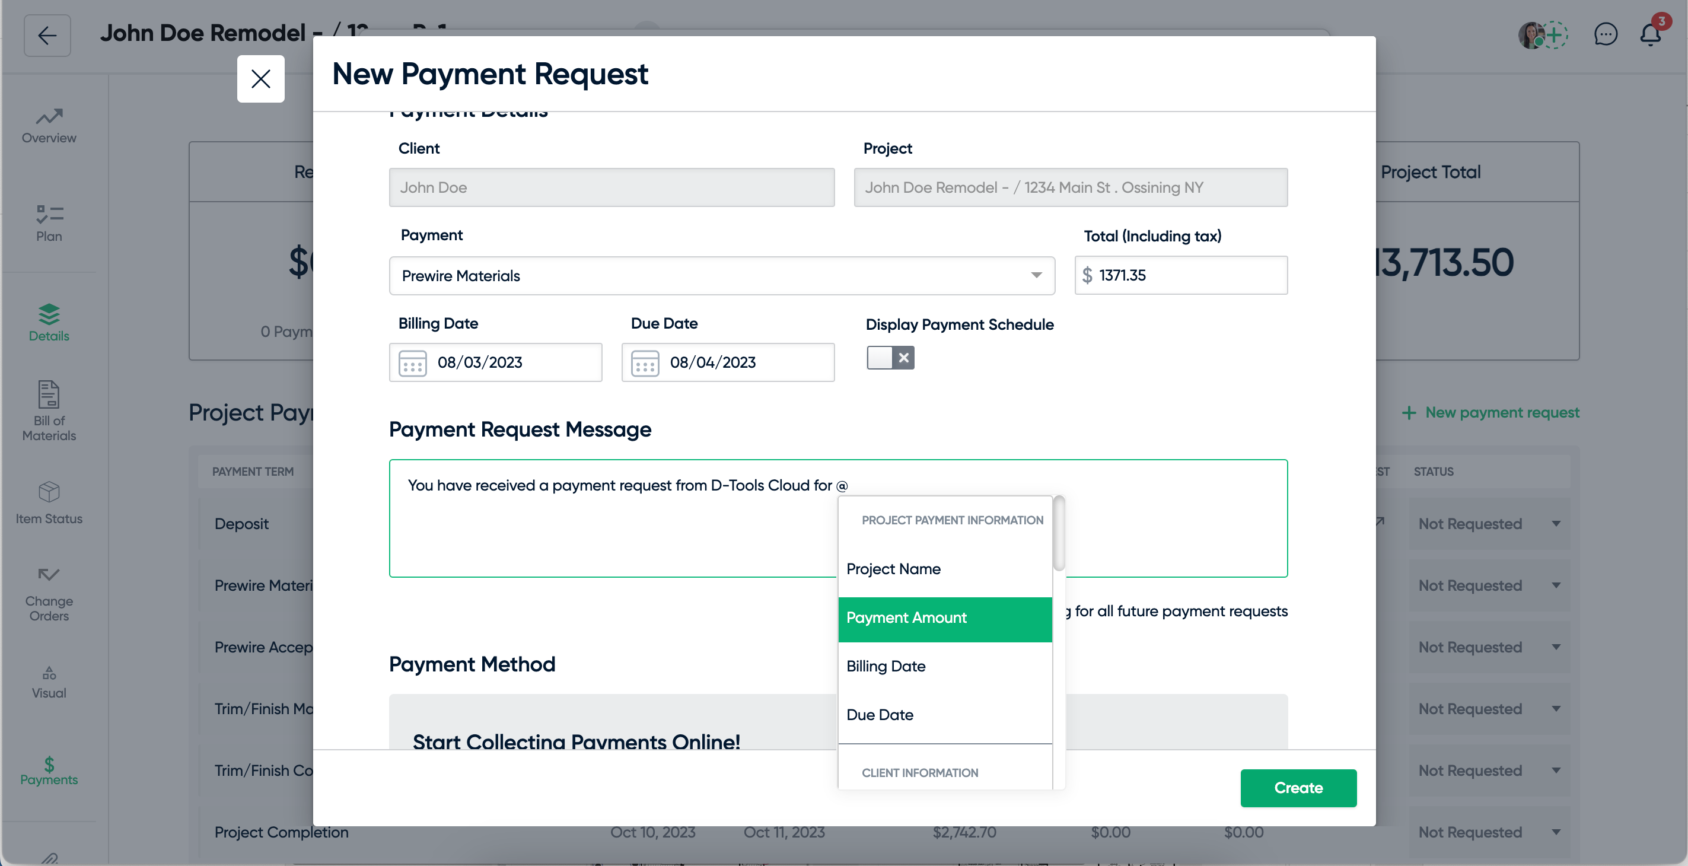Open the Due Date calendar picker
Screen dimensions: 1688x866
(645, 363)
